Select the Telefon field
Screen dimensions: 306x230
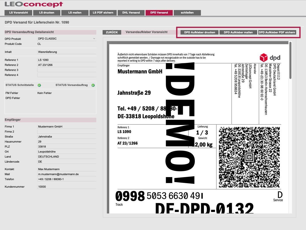67,179
